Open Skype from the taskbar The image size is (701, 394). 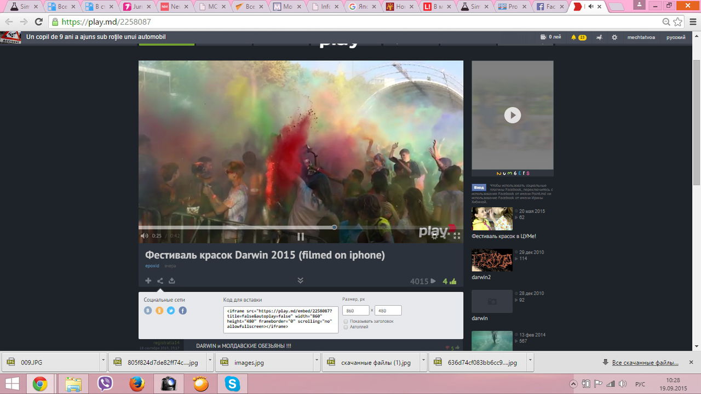(x=232, y=384)
